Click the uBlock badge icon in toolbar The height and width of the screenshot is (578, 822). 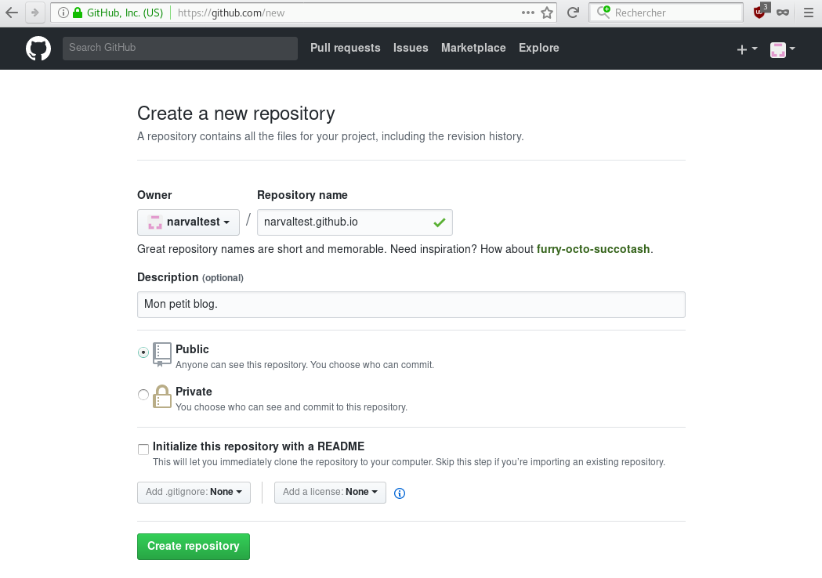pos(759,13)
